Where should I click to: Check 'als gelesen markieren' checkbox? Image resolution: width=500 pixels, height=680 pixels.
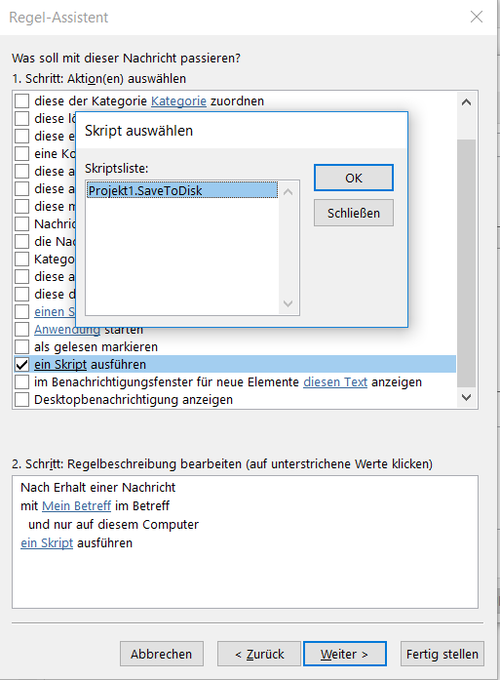pyautogui.click(x=21, y=347)
